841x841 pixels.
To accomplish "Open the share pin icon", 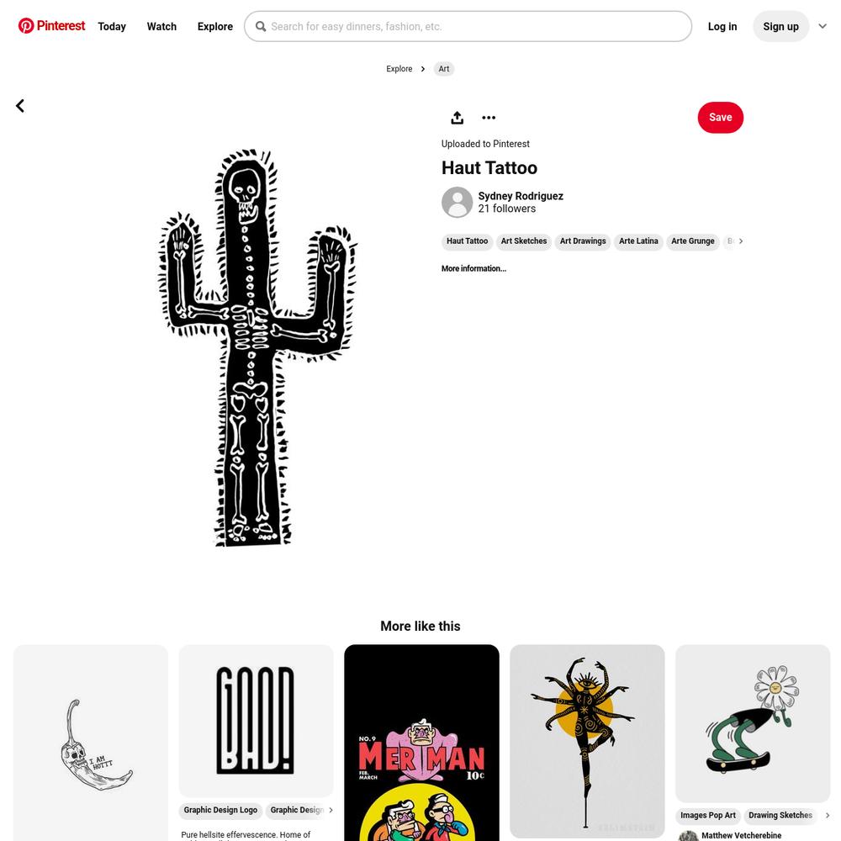I will click(x=457, y=118).
